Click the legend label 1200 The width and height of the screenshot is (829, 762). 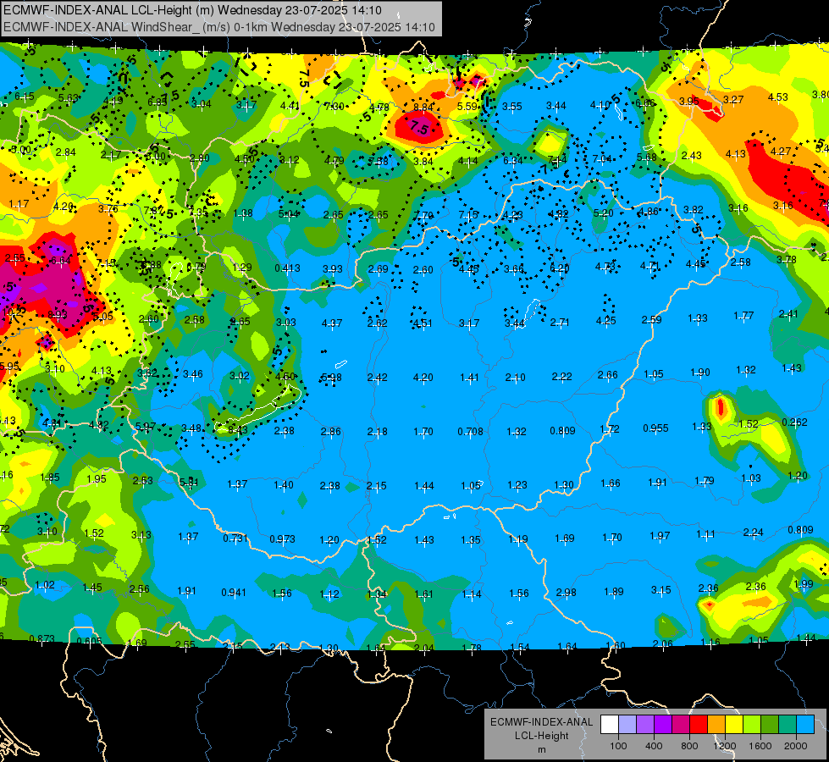click(725, 746)
